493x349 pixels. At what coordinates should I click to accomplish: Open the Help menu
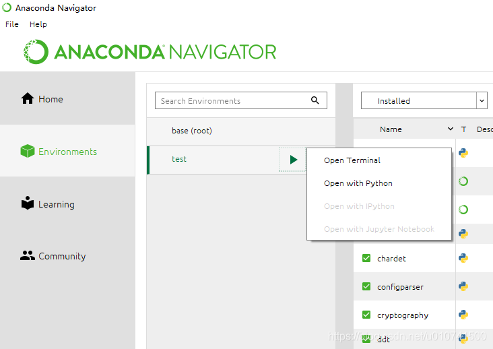pyautogui.click(x=38, y=24)
